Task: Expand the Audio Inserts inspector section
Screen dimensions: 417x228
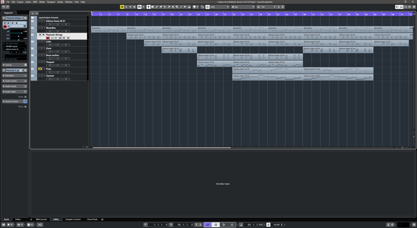Action: 15,81
